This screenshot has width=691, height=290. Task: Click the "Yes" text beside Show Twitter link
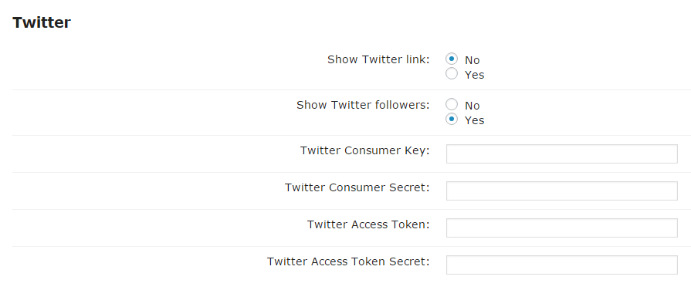click(474, 75)
